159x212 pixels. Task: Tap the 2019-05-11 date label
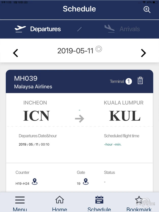(75, 51)
